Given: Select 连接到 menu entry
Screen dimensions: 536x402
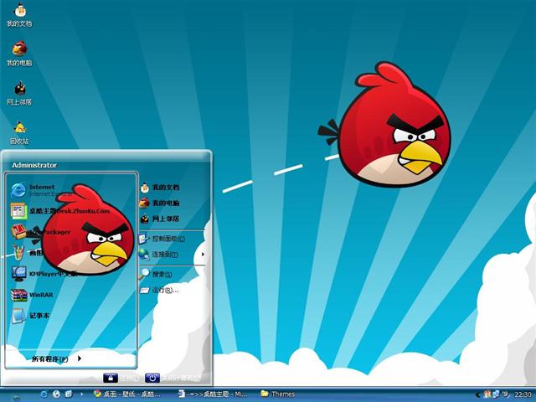Looking at the screenshot, I should 158,255.
